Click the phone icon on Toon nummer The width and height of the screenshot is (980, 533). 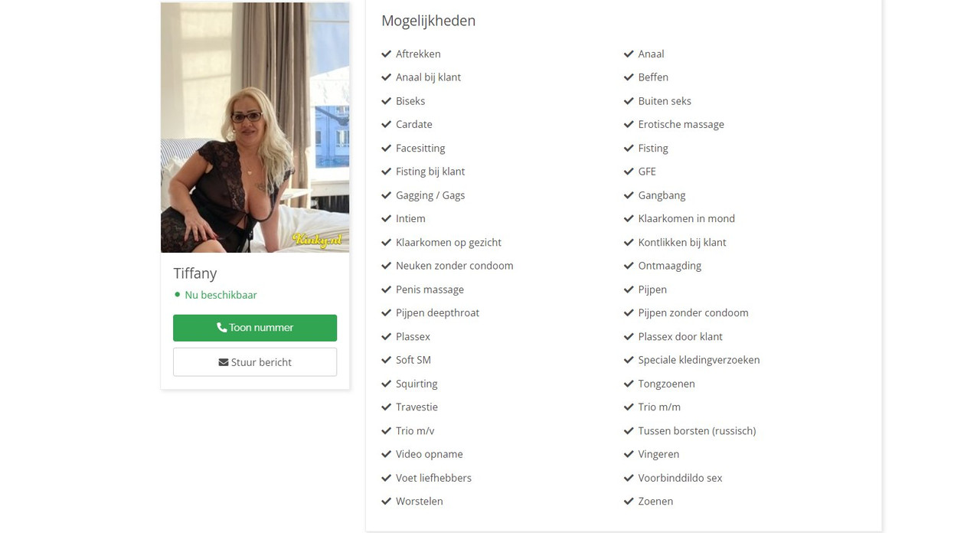click(x=222, y=328)
